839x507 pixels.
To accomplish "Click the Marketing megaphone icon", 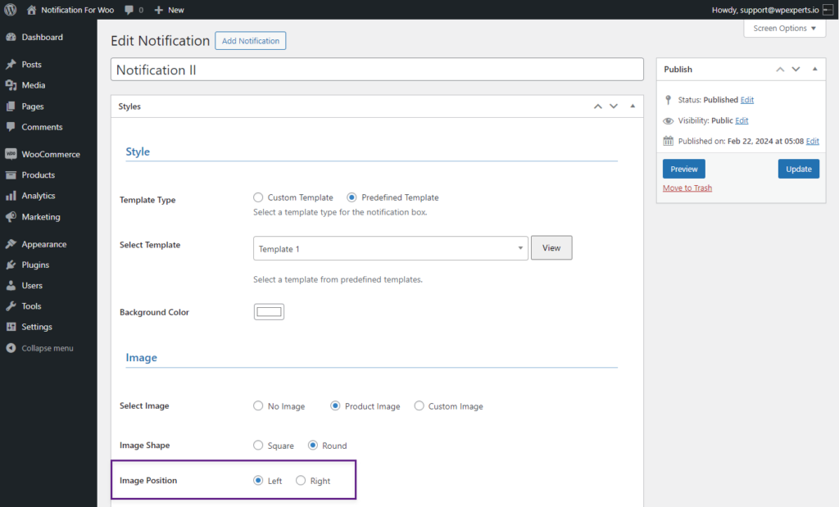I will tap(11, 216).
